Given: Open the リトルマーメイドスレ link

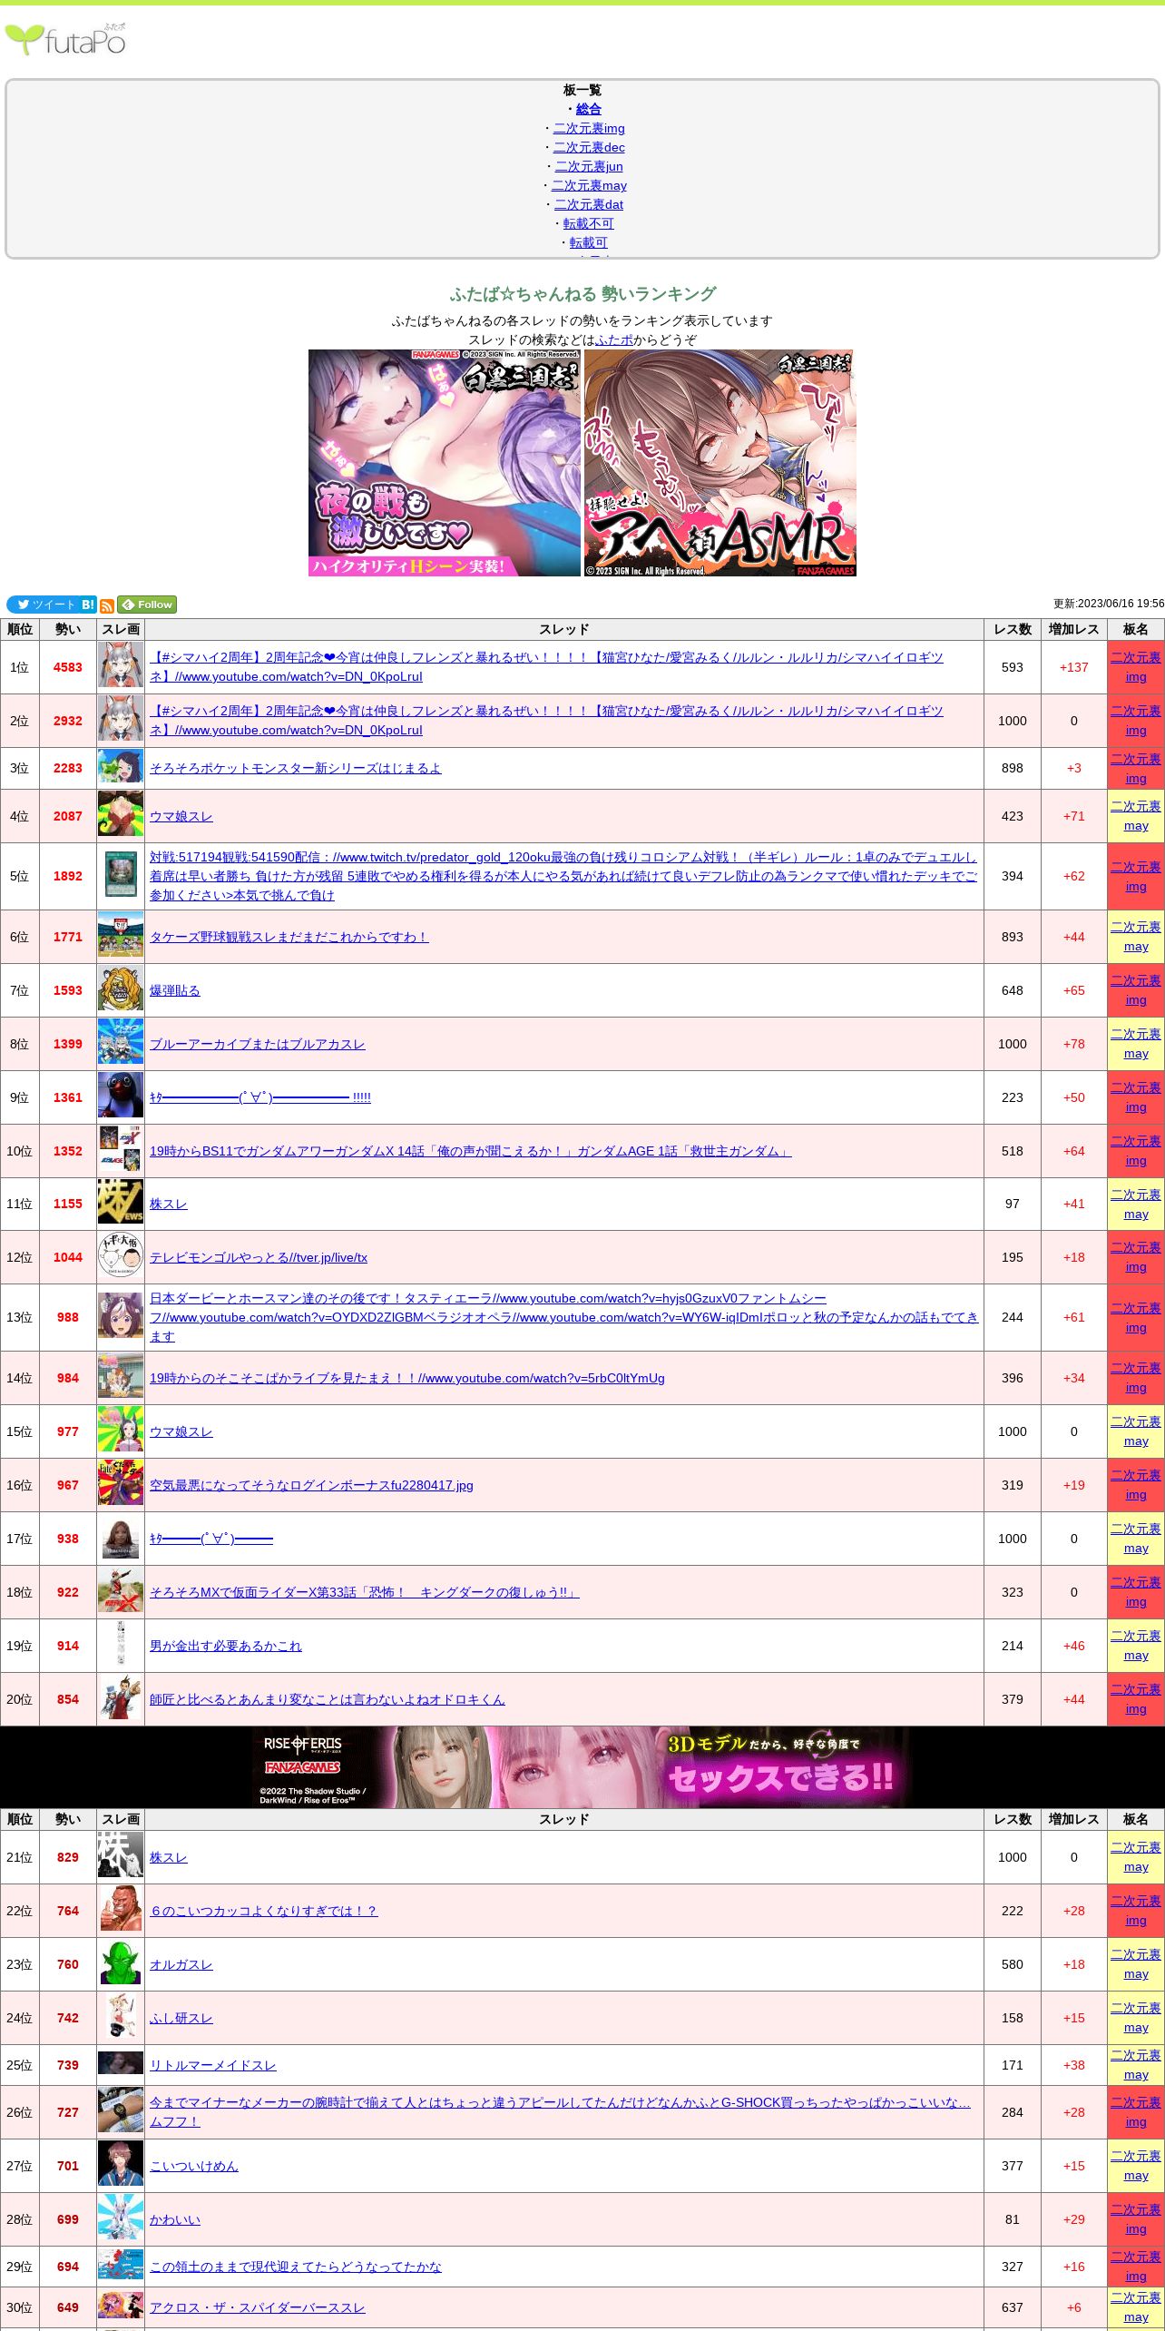Looking at the screenshot, I should (x=213, y=2065).
